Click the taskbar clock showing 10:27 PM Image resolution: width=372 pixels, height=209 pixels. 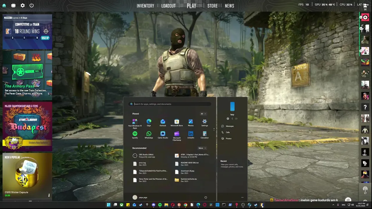361,205
